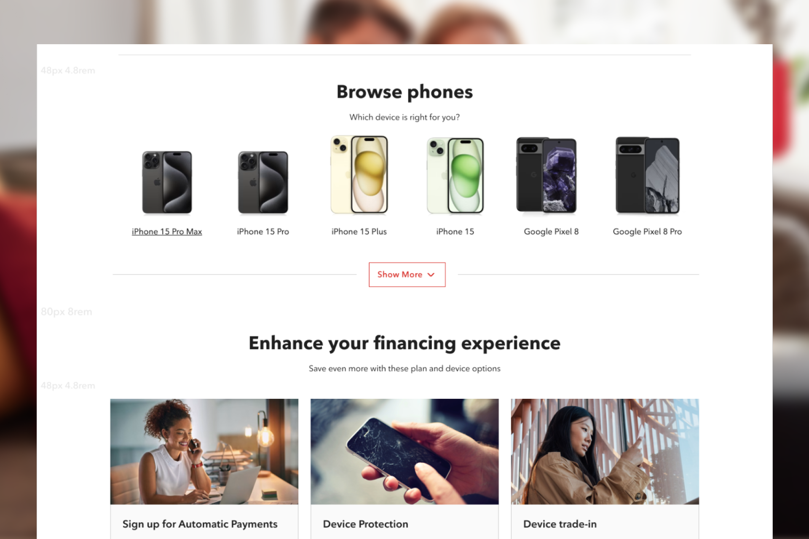The width and height of the screenshot is (809, 539).
Task: Open the woman on phone card image
Action: 204,451
